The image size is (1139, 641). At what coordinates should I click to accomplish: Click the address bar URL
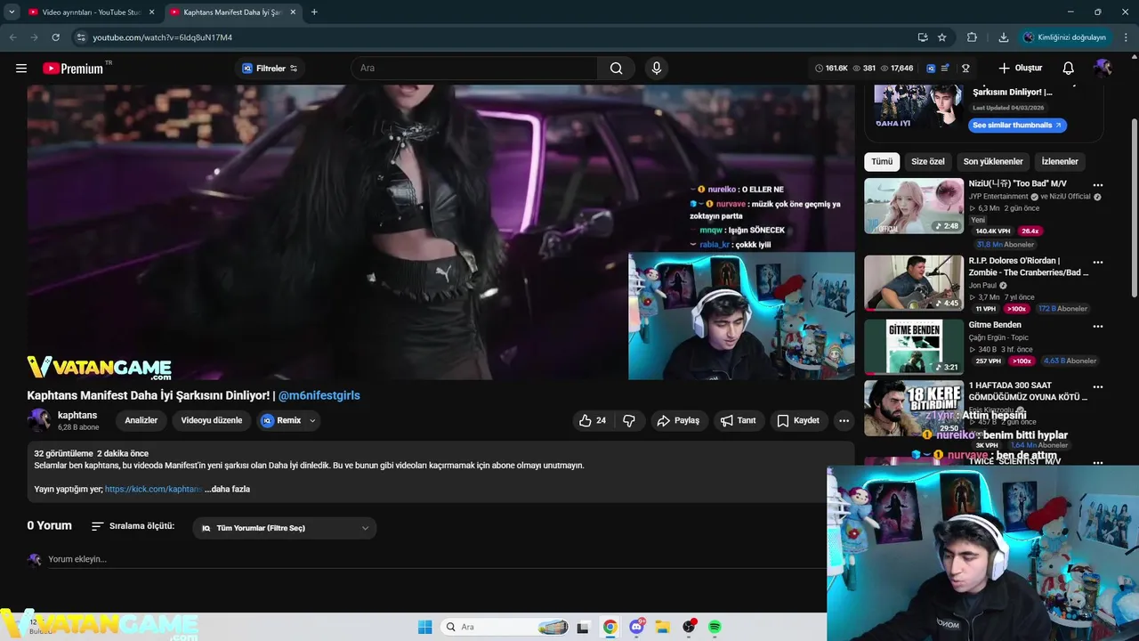163,37
